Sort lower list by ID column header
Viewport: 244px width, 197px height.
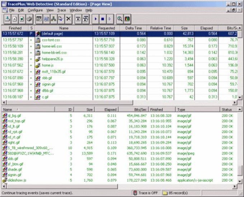(x=64, y=109)
